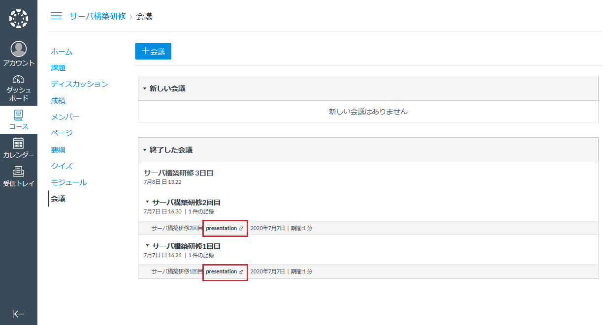Select ディスカッション in the course menu
This screenshot has width=613, height=325.
[79, 84]
